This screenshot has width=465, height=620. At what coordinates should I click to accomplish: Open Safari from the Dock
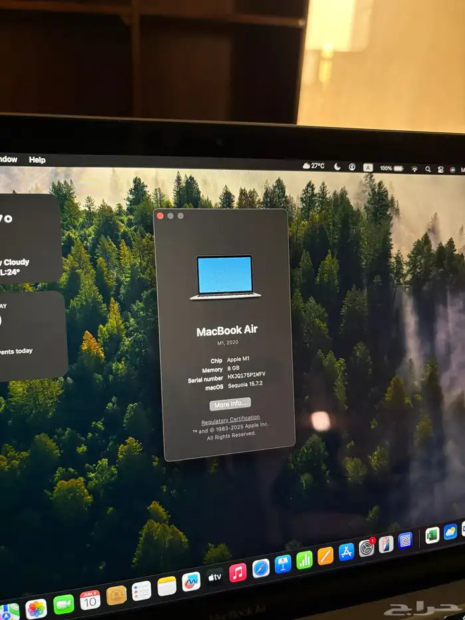(261, 568)
